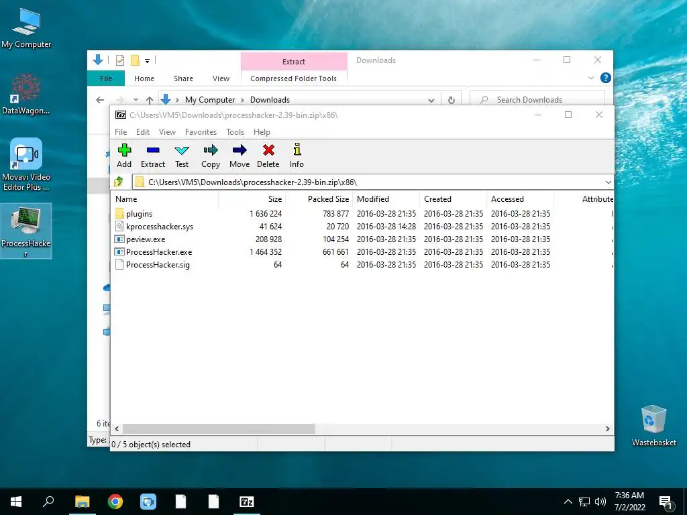Click Downloads in the Explorer breadcrumb
The width and height of the screenshot is (687, 515).
(270, 100)
